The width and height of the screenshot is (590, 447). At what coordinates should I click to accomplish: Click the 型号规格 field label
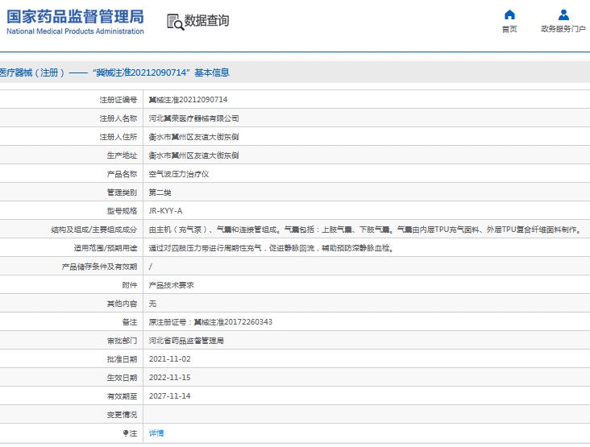(x=122, y=211)
